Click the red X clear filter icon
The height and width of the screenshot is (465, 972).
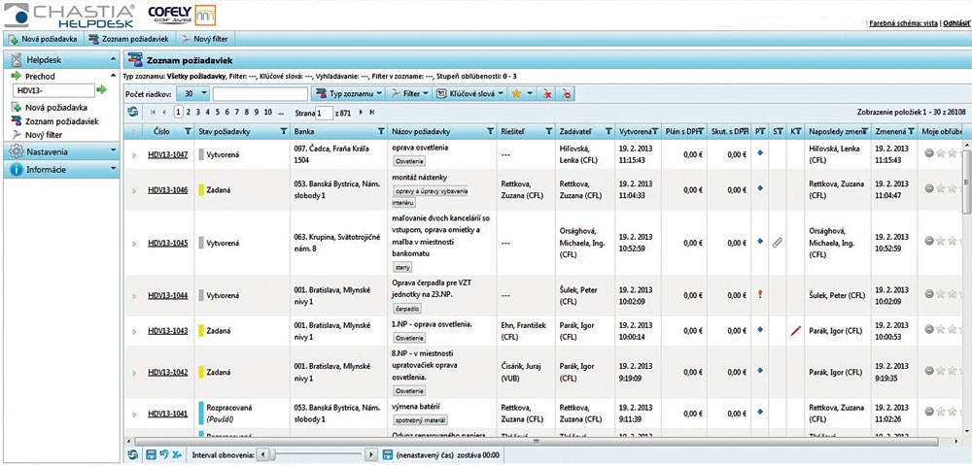click(547, 94)
